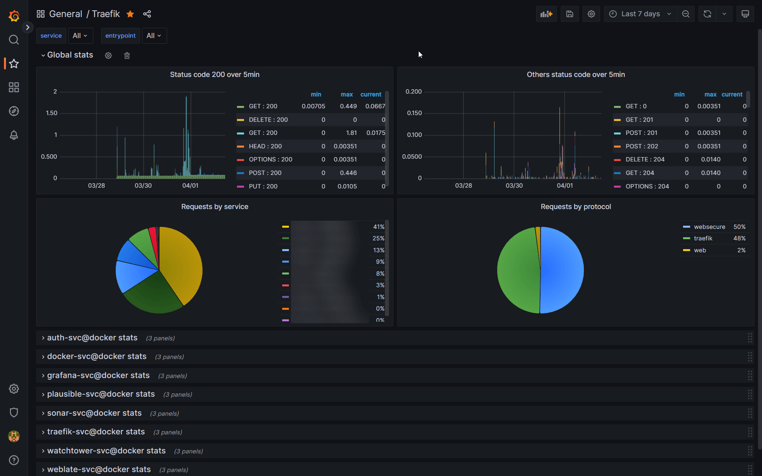
Task: Open the Explore compass icon in sidebar
Action: pyautogui.click(x=14, y=111)
